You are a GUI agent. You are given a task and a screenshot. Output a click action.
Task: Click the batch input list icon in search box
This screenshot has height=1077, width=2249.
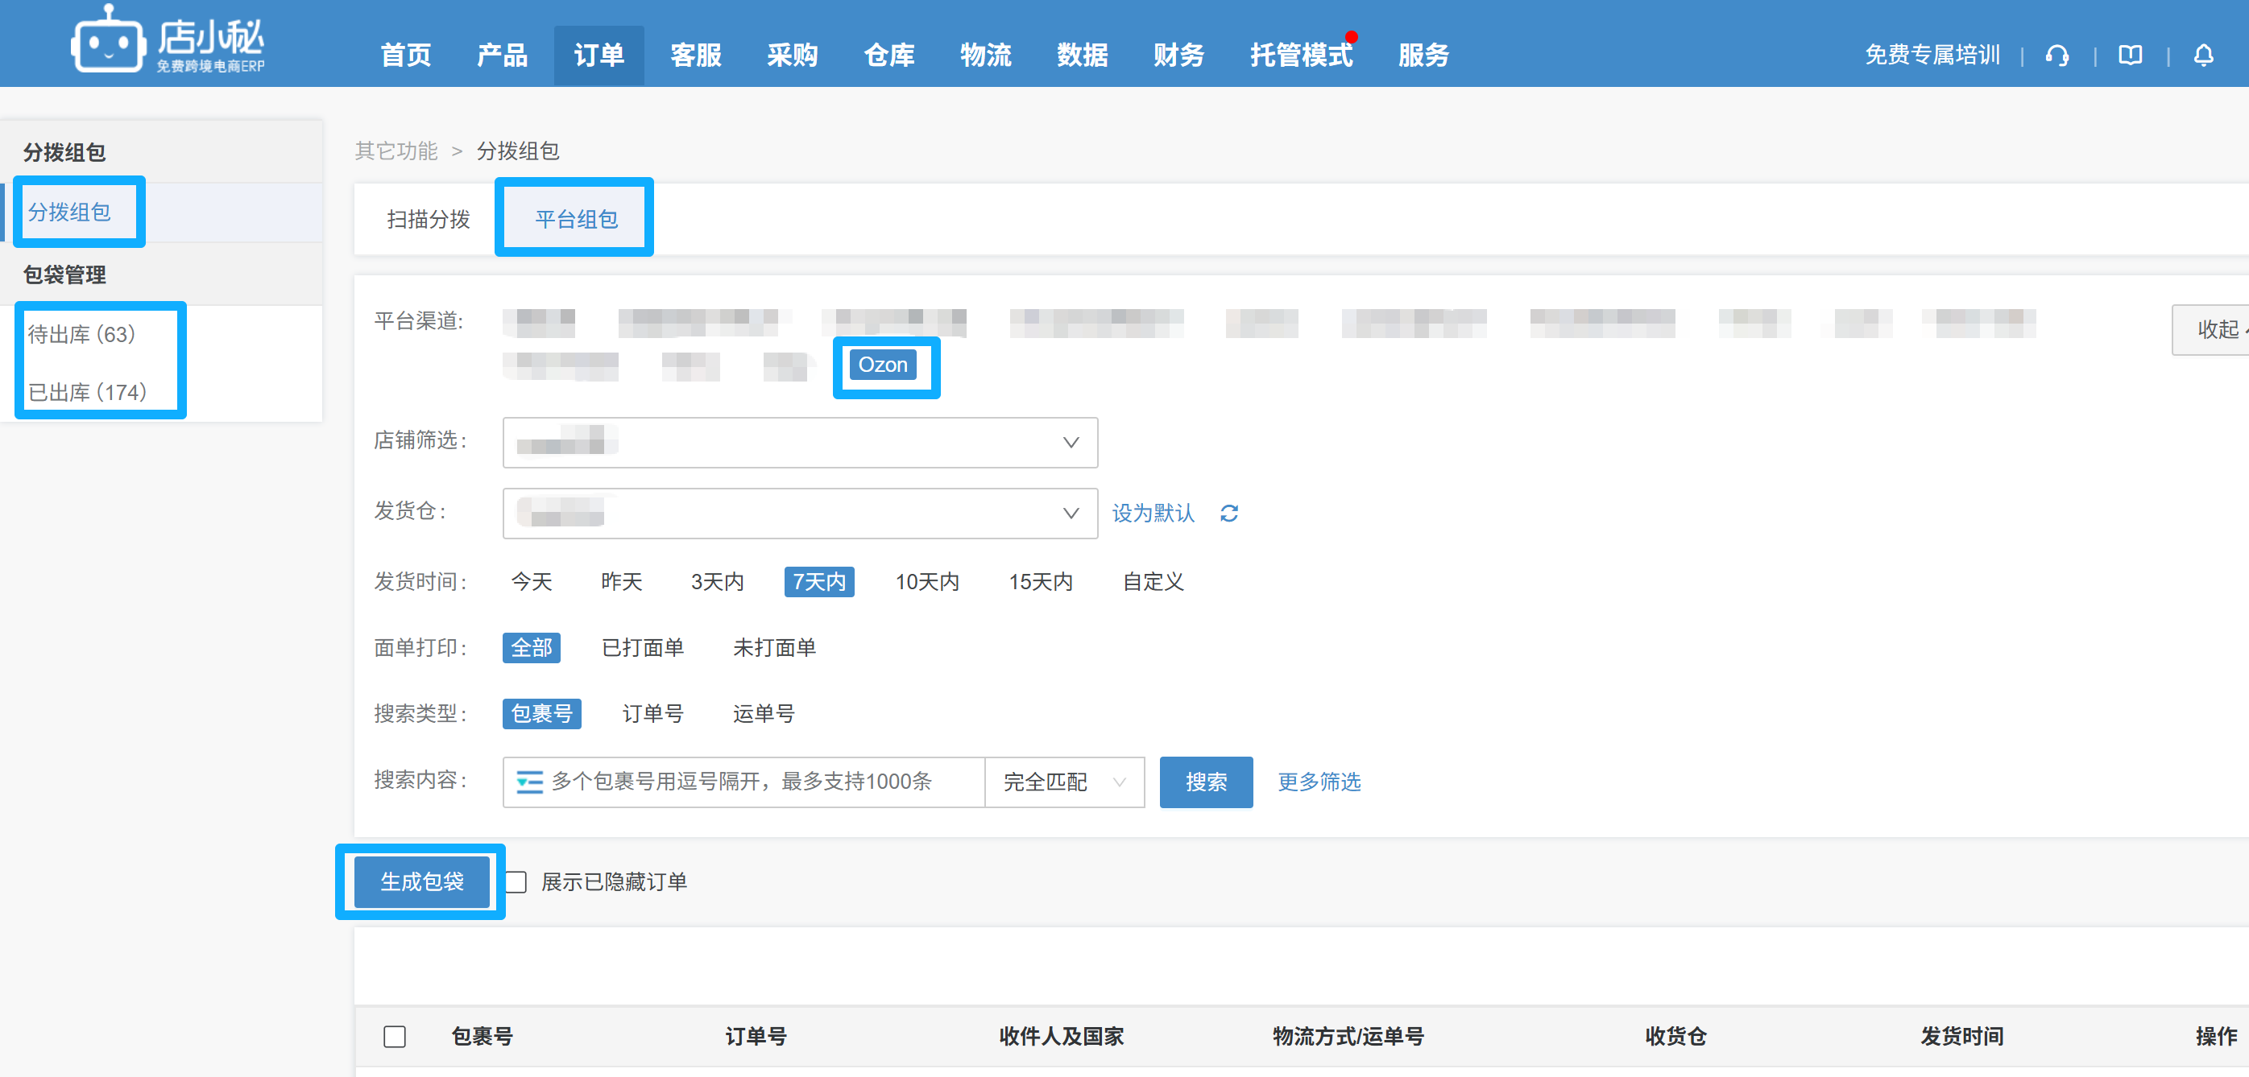click(x=529, y=781)
